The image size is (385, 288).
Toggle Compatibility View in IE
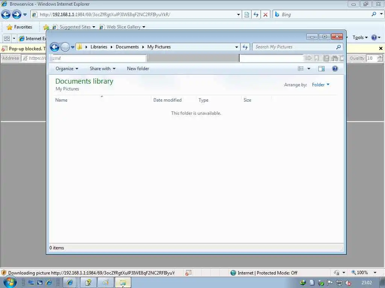[247, 15]
